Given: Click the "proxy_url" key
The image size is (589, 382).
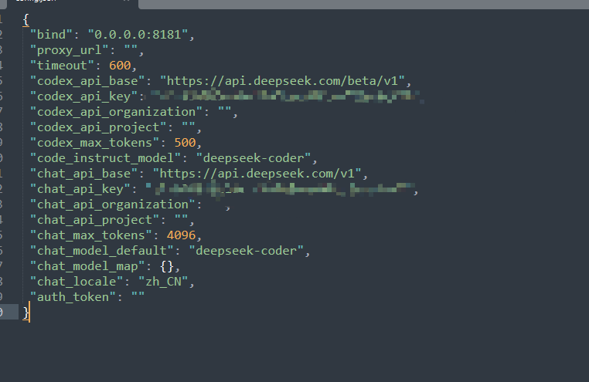Looking at the screenshot, I should pyautogui.click(x=69, y=50).
